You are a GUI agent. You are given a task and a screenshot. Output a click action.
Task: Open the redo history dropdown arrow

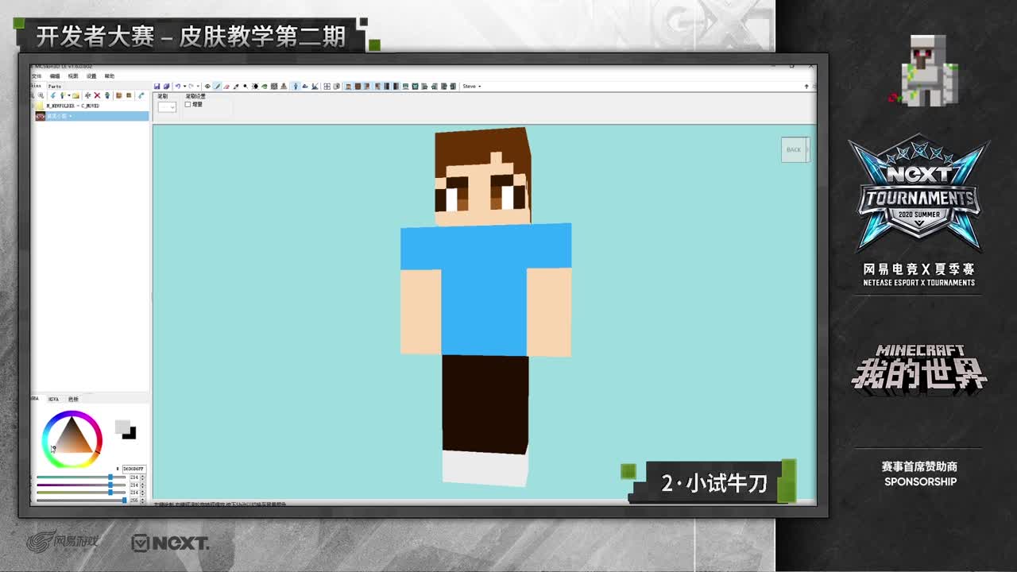click(197, 86)
